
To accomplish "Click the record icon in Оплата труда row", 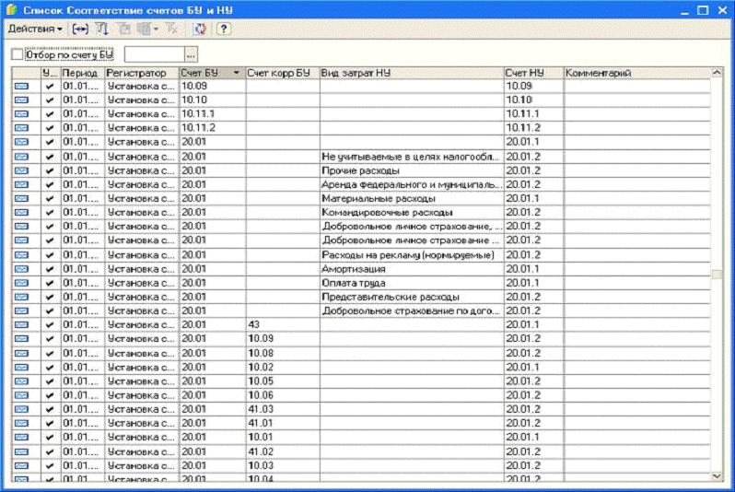I will pos(21,283).
